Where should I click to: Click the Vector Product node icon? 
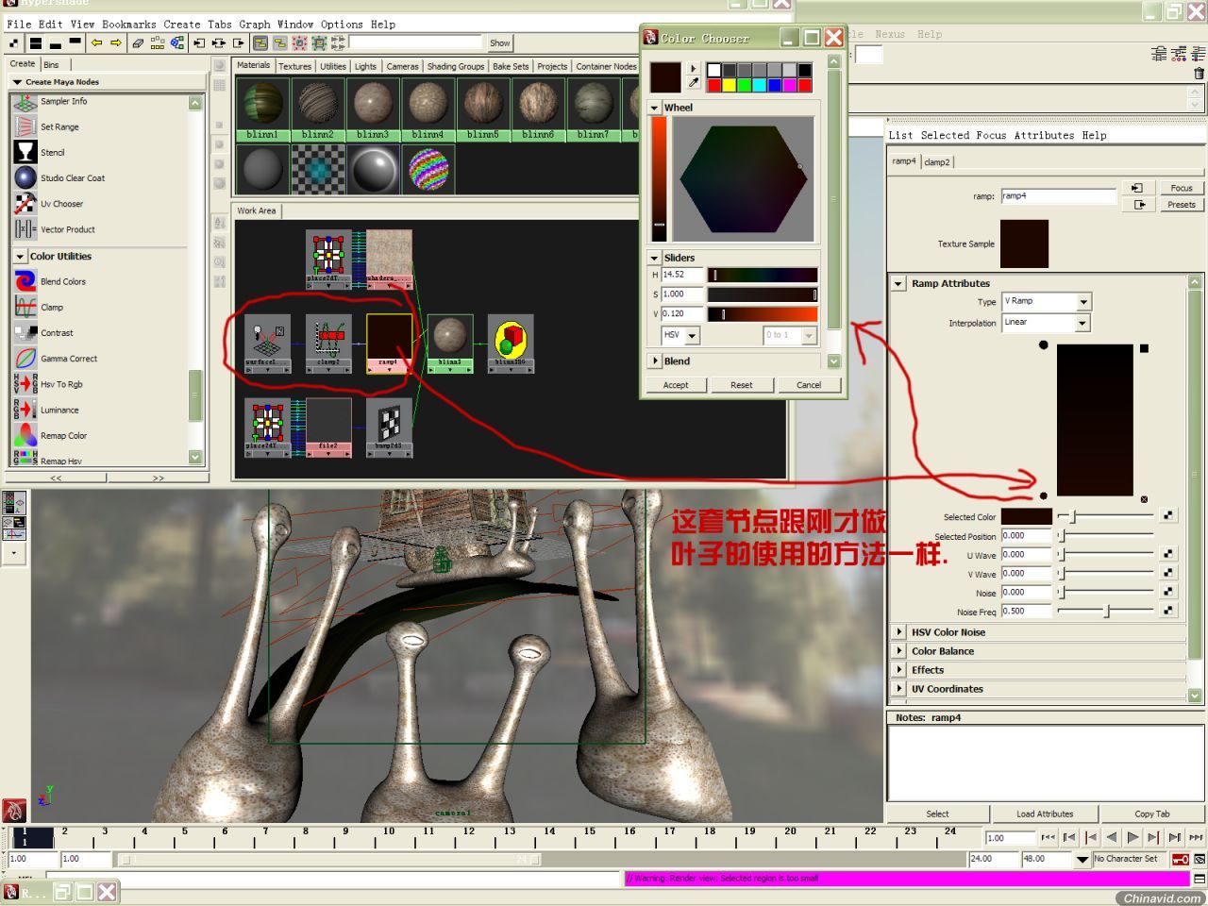click(25, 228)
